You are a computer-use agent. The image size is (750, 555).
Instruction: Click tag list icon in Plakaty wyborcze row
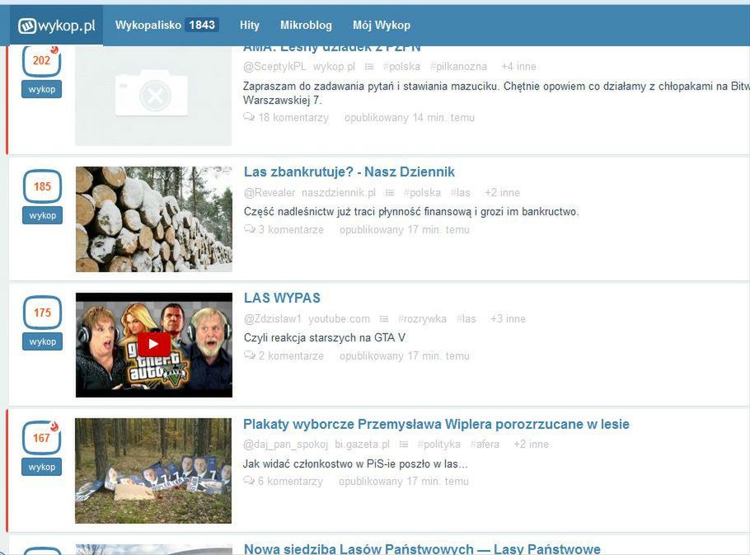(x=404, y=444)
